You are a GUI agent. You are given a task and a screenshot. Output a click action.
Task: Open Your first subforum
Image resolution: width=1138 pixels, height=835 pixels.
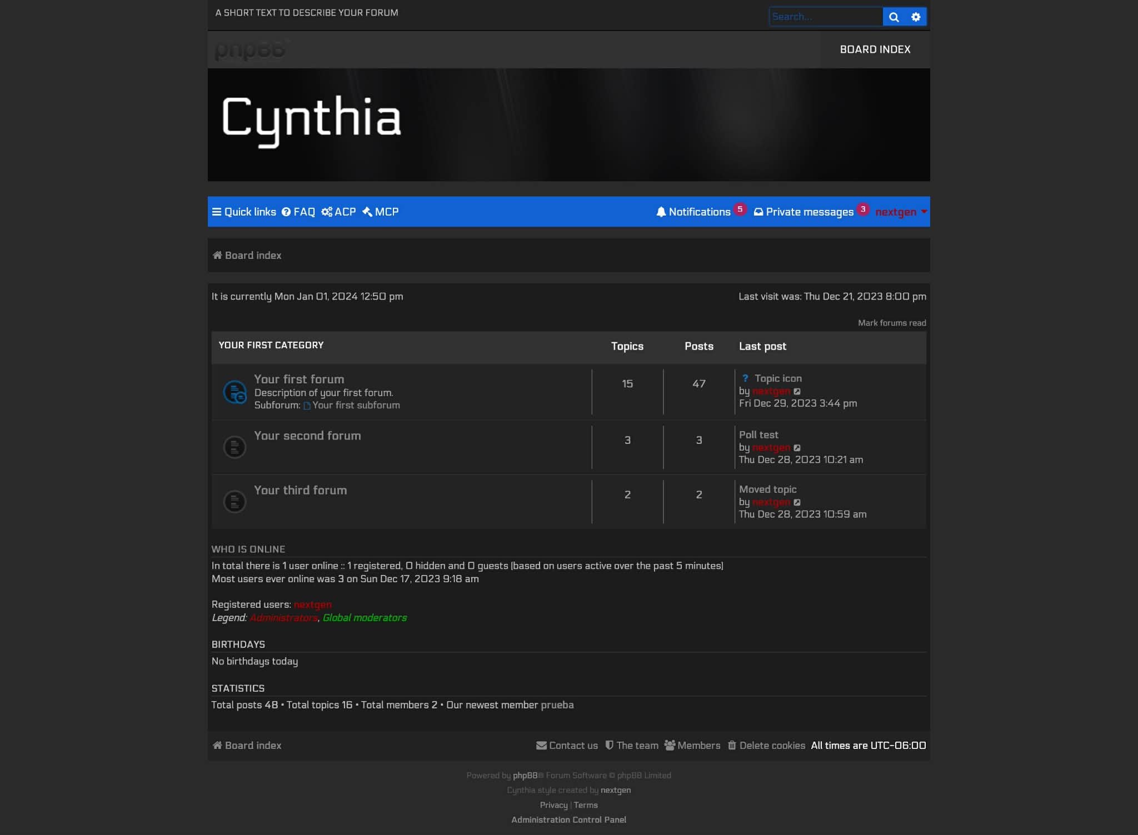point(356,405)
